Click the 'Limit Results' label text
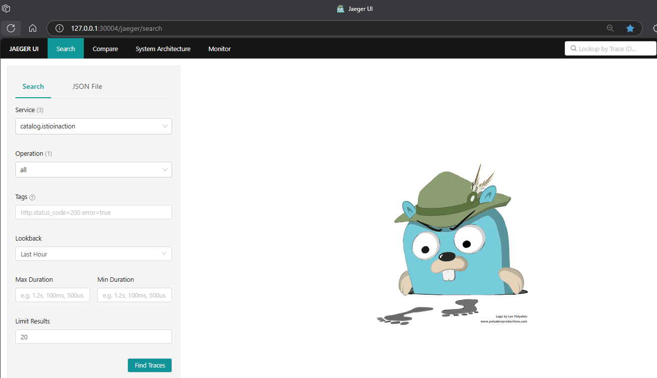Viewport: 657px width, 378px height. (x=33, y=321)
